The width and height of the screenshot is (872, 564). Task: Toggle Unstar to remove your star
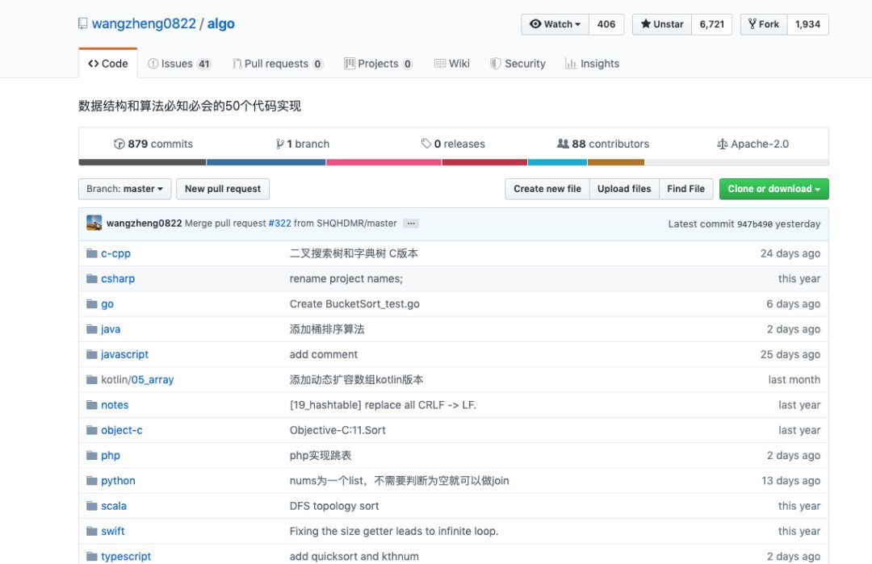(660, 24)
